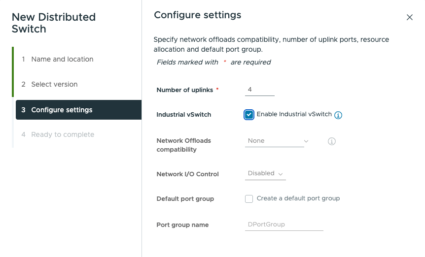Select the Configure settings step
The image size is (425, 257).
coord(62,110)
